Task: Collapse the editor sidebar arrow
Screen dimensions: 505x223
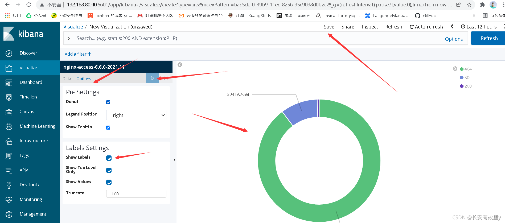Action: pyautogui.click(x=180, y=65)
